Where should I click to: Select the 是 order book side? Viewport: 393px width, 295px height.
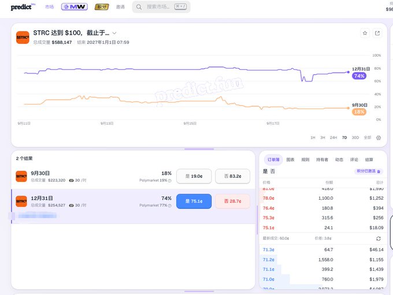pyautogui.click(x=265, y=171)
